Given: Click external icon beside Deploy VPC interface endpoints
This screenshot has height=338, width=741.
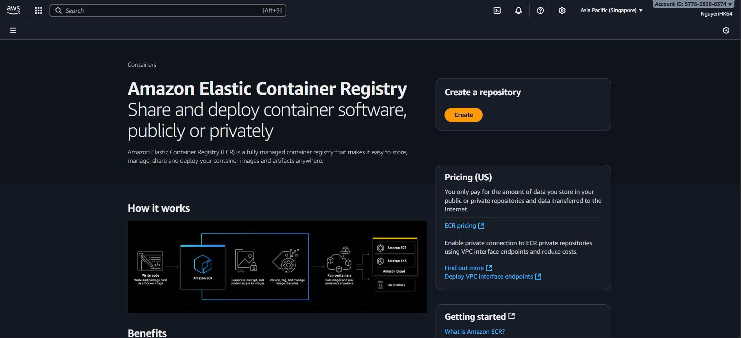Looking at the screenshot, I should pyautogui.click(x=538, y=277).
